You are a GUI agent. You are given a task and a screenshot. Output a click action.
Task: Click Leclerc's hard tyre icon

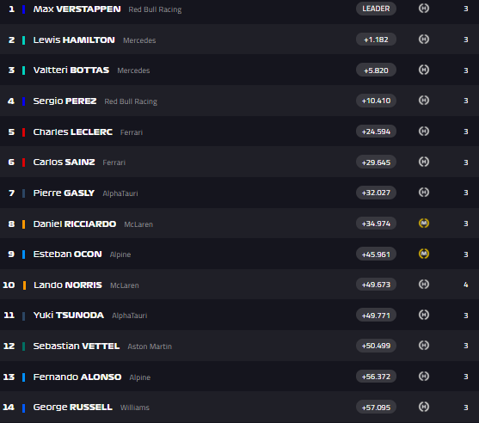(424, 132)
